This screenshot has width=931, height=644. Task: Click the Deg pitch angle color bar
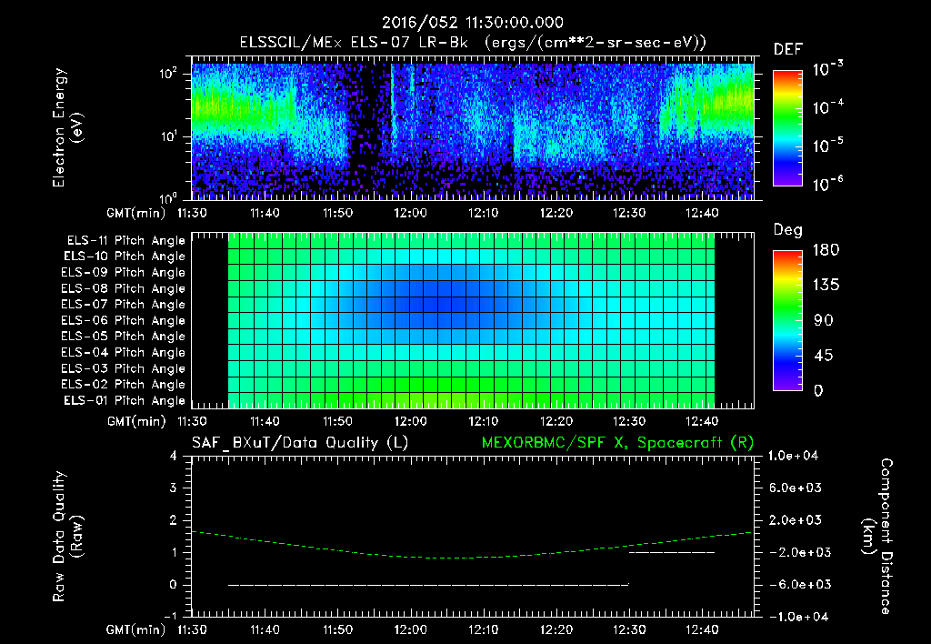tap(787, 320)
